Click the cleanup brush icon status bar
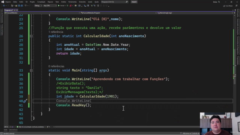The width and height of the screenshot is (240, 135). 48,127
